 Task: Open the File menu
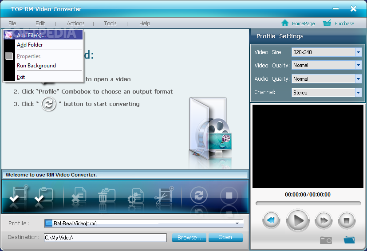pyautogui.click(x=12, y=23)
